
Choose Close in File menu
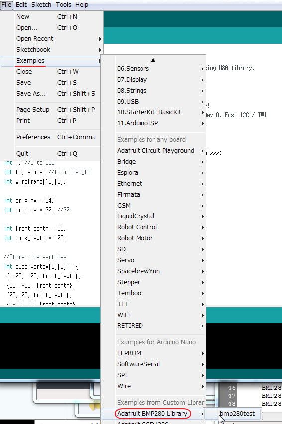[x=51, y=71]
